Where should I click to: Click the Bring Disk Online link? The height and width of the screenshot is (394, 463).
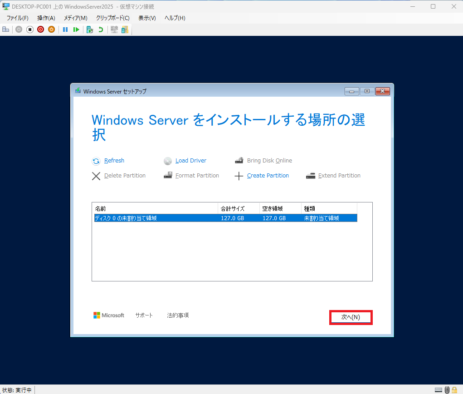click(269, 161)
